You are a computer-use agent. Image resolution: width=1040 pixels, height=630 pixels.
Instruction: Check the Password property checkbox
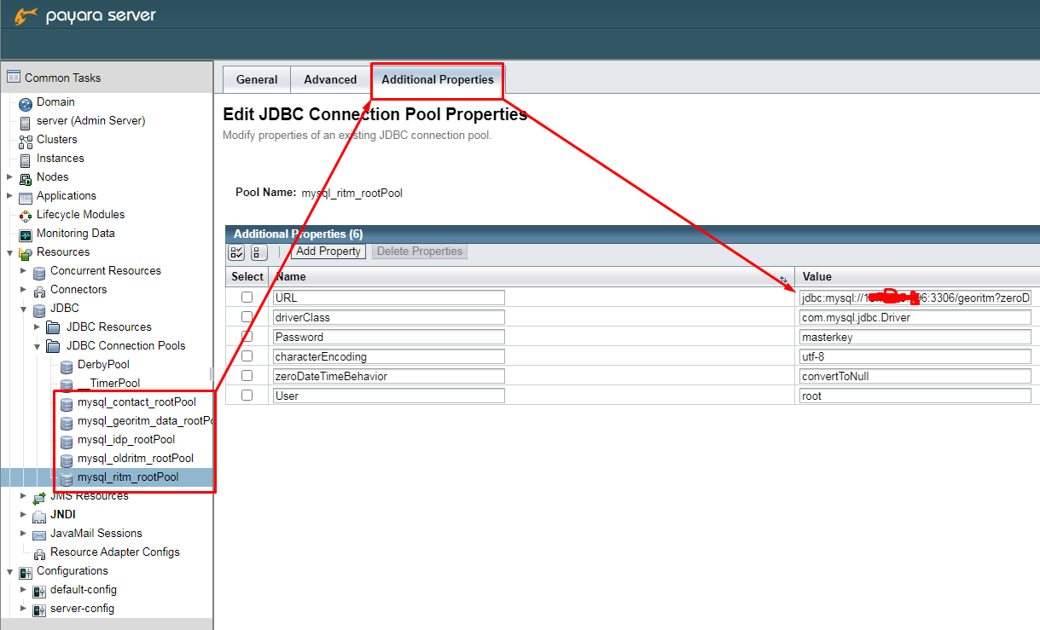[247, 337]
